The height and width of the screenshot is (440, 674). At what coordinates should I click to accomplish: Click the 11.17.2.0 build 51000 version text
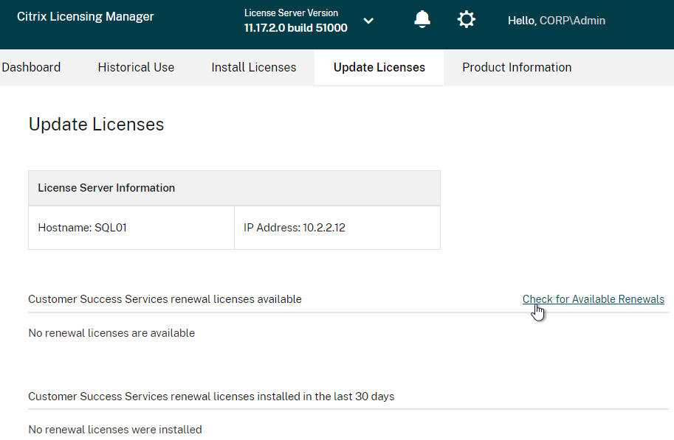(x=296, y=28)
